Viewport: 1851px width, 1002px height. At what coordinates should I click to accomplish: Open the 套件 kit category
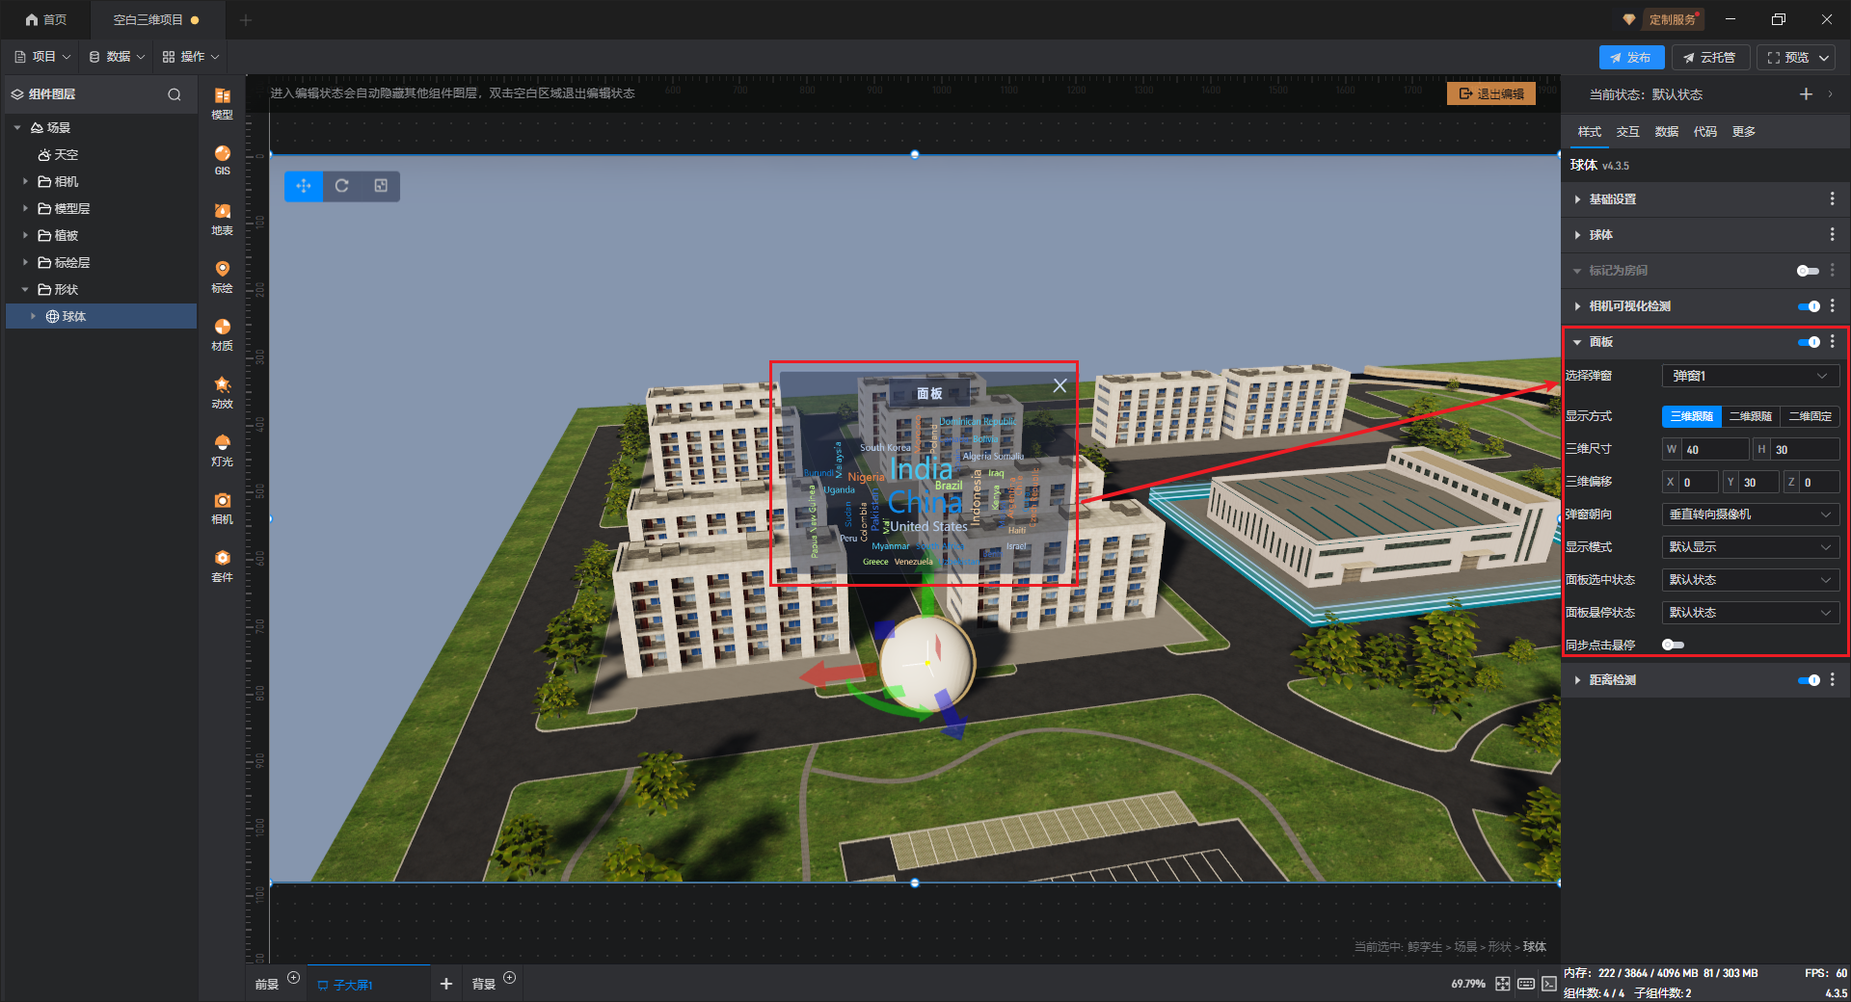[222, 565]
